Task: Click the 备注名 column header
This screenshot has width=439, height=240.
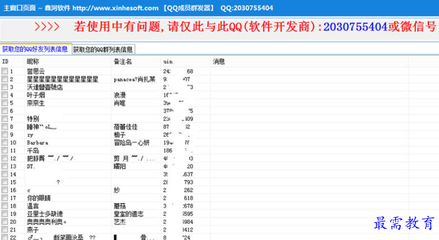Action: coord(135,62)
